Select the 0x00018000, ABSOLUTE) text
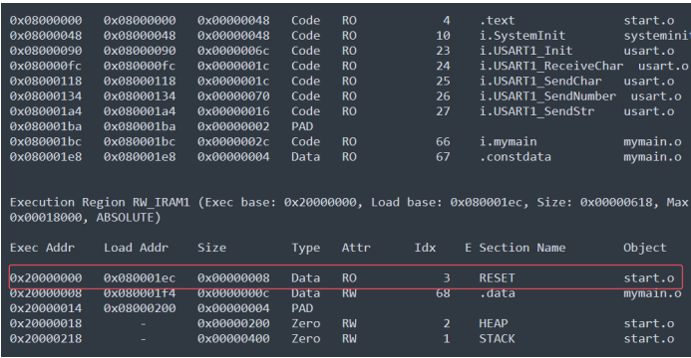This screenshot has height=358, width=691. click(x=86, y=218)
